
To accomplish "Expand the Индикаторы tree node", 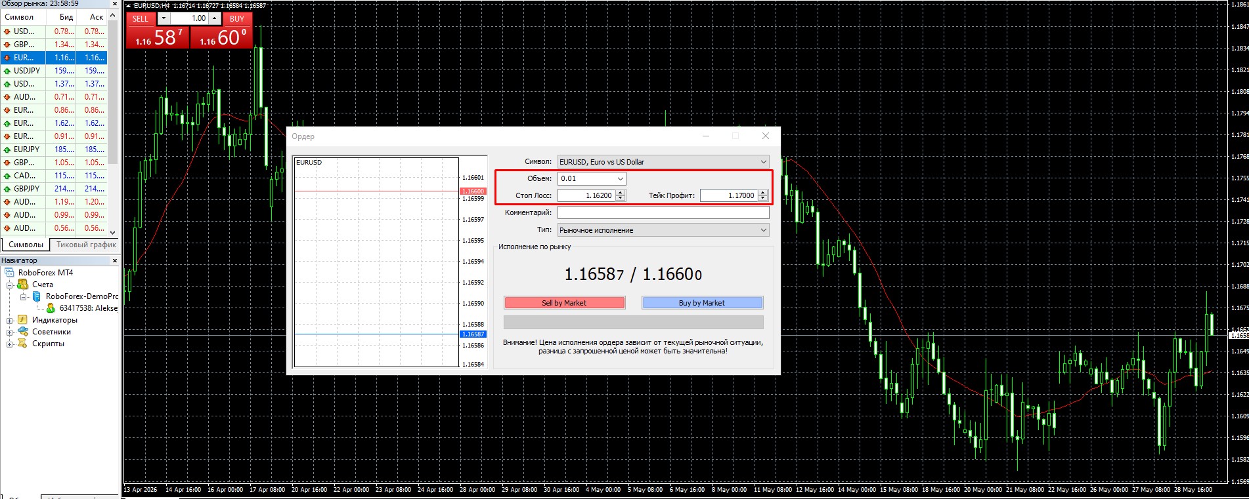I will tap(9, 321).
